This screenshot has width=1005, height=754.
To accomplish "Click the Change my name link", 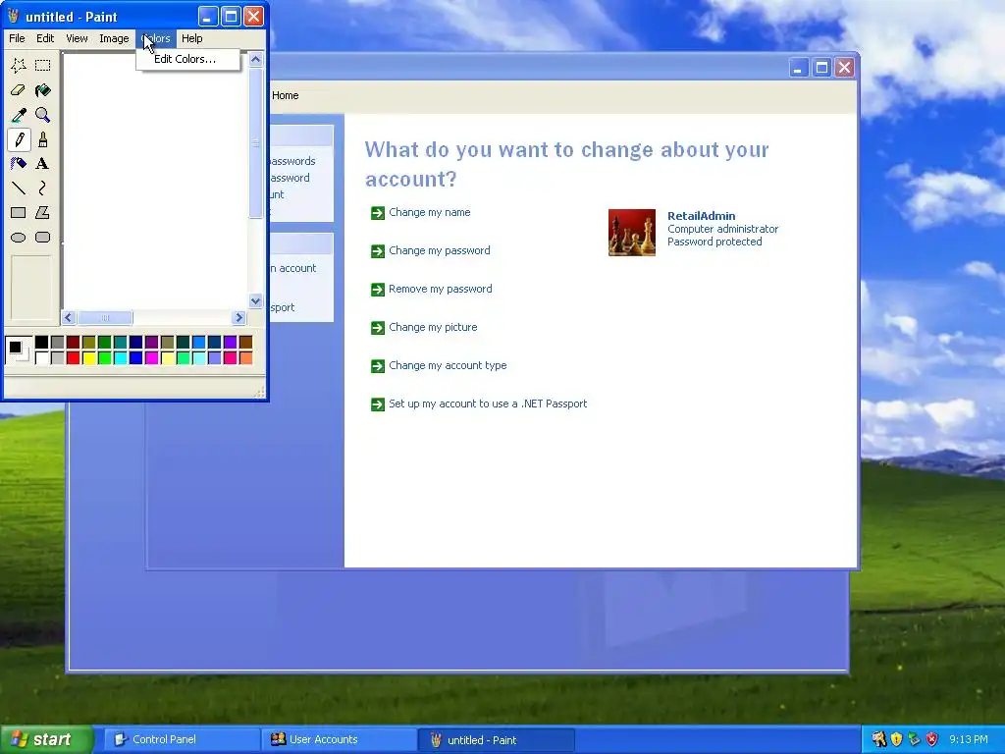I will pyautogui.click(x=430, y=212).
